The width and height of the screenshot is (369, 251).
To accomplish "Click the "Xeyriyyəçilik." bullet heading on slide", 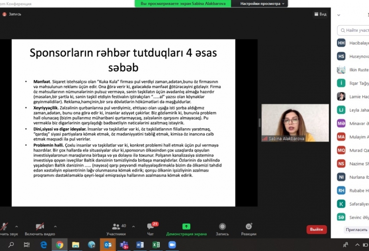I will tap(46, 108).
